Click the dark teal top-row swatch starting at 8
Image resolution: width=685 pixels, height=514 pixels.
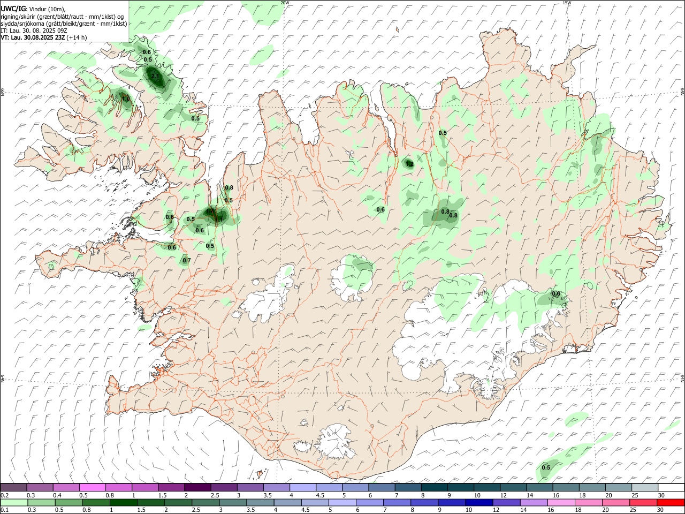(x=433, y=487)
